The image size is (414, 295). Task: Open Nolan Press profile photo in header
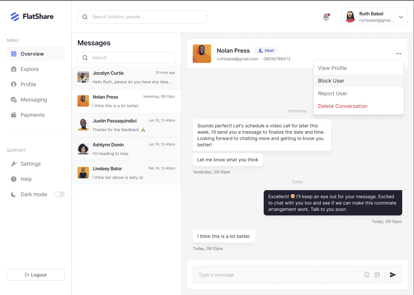202,54
